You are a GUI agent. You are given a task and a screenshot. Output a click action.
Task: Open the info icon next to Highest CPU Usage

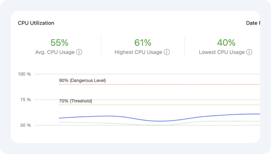(167, 52)
